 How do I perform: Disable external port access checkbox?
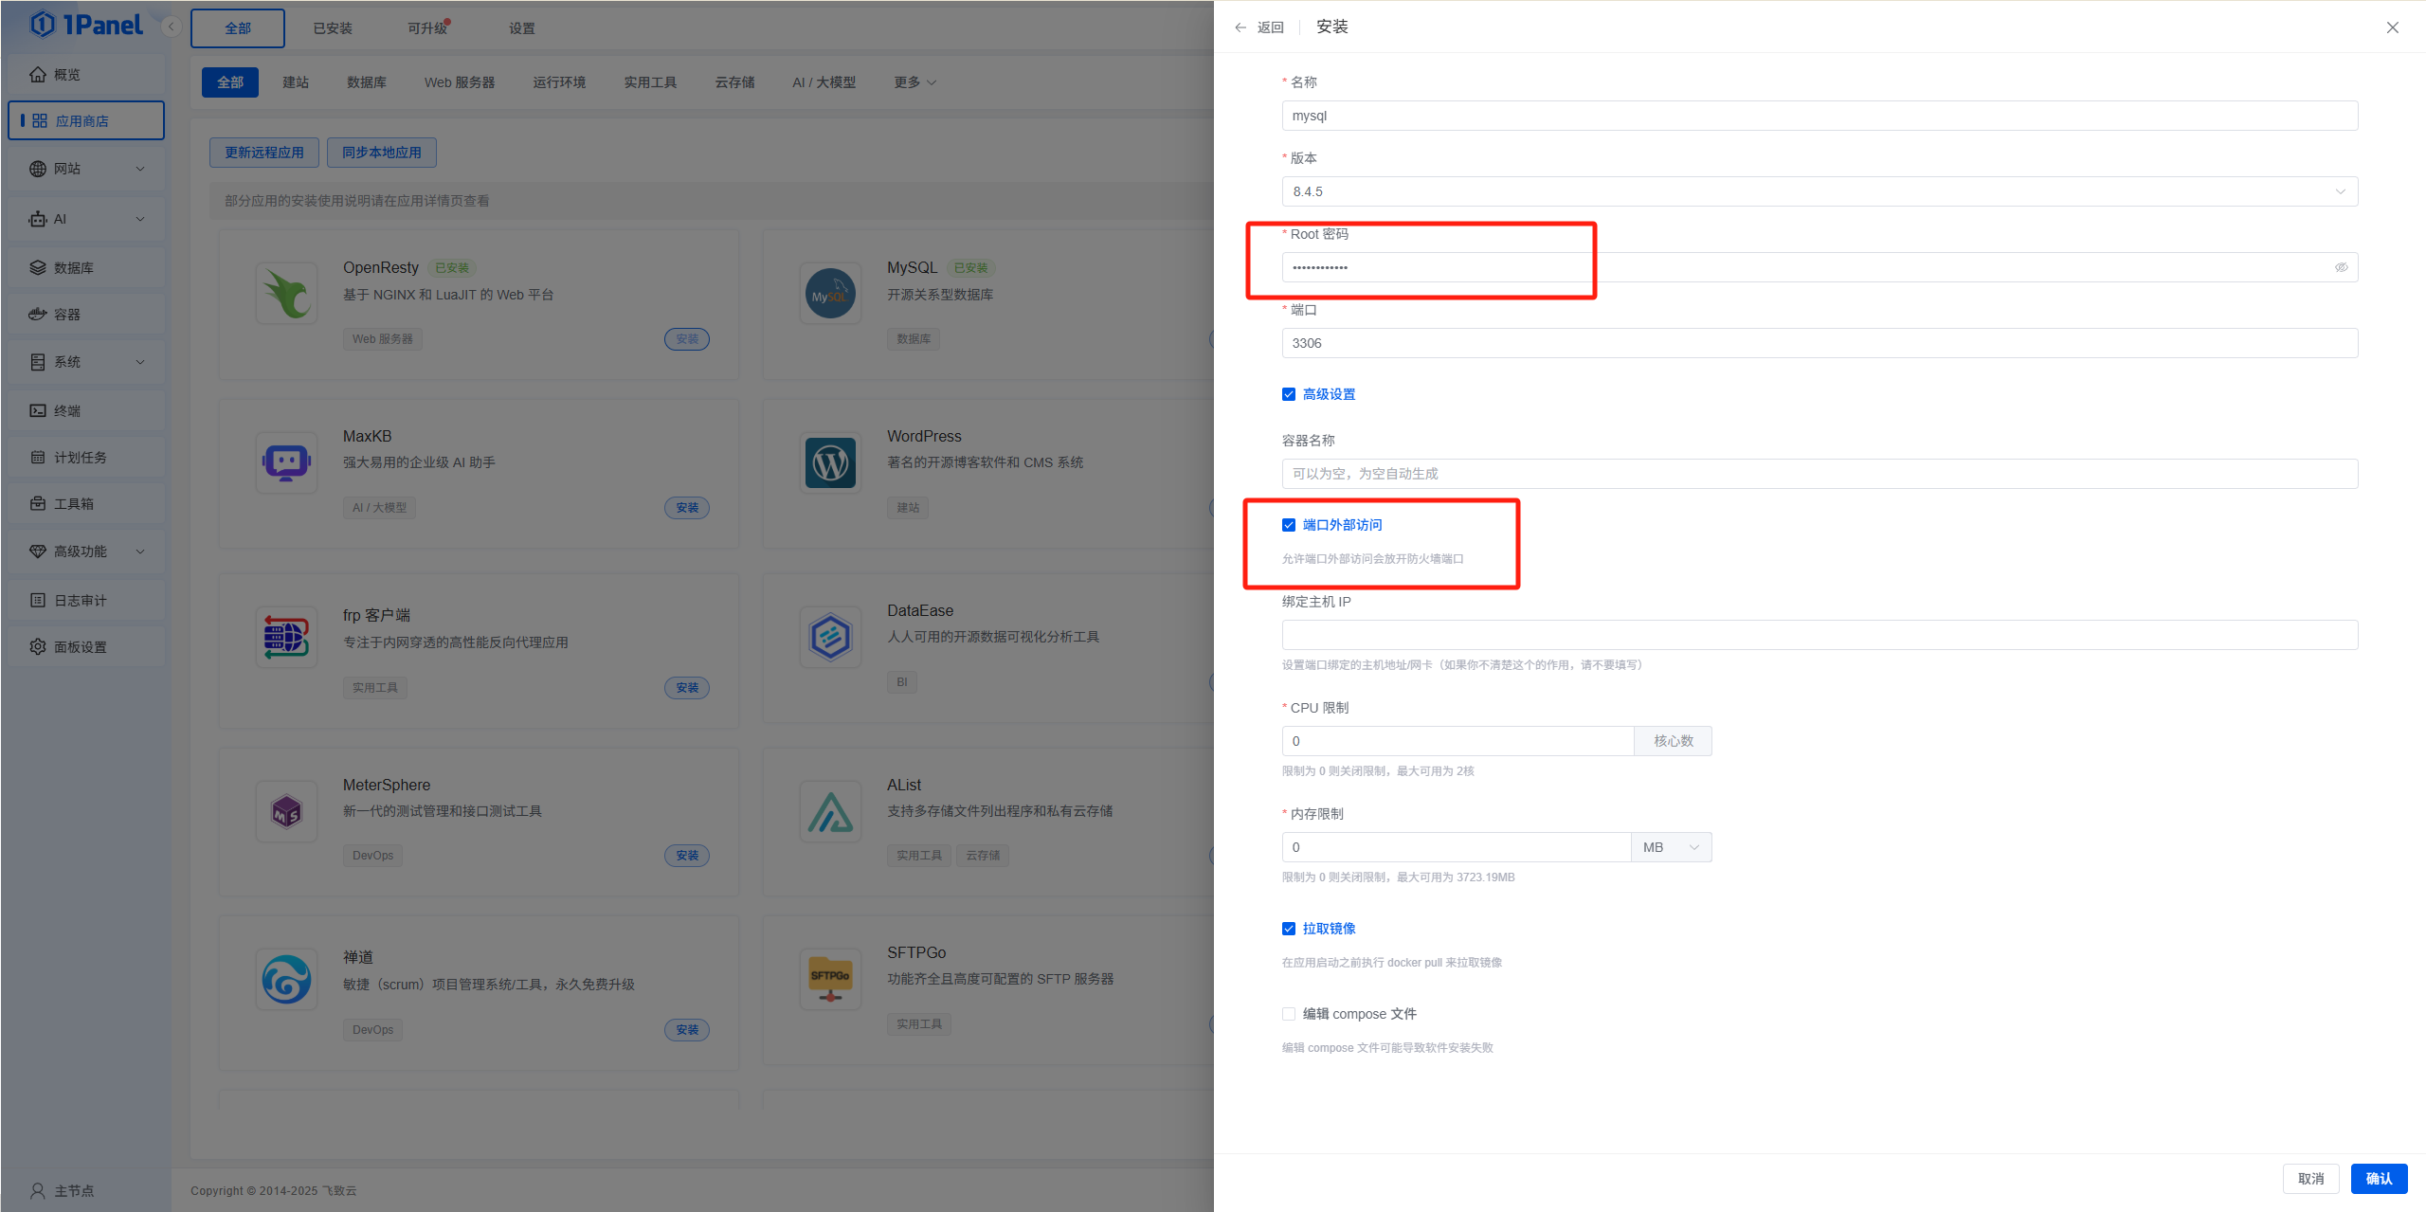click(x=1289, y=525)
